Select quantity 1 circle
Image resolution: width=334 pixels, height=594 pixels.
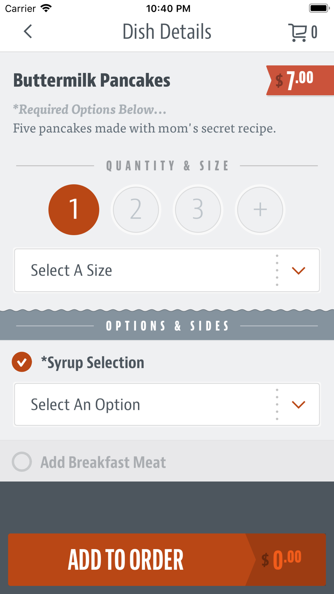click(x=74, y=210)
